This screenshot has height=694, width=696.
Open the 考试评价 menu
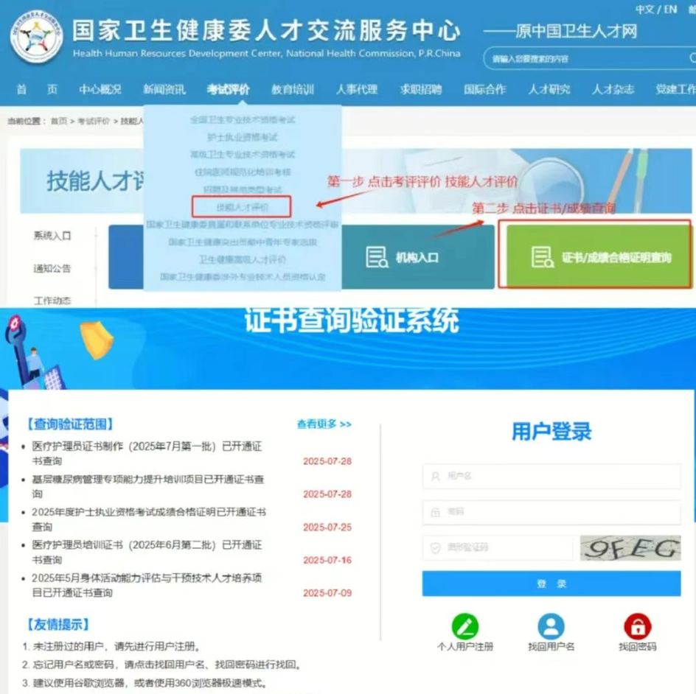[230, 88]
